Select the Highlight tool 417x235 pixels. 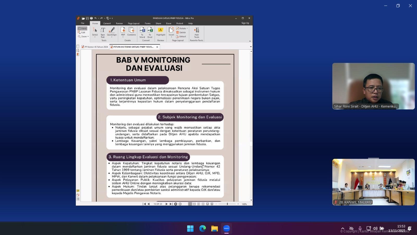[161, 31]
